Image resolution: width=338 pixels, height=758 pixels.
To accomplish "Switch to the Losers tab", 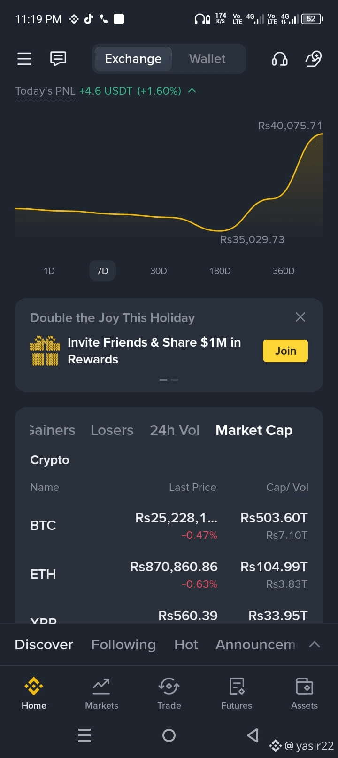I will click(x=112, y=430).
